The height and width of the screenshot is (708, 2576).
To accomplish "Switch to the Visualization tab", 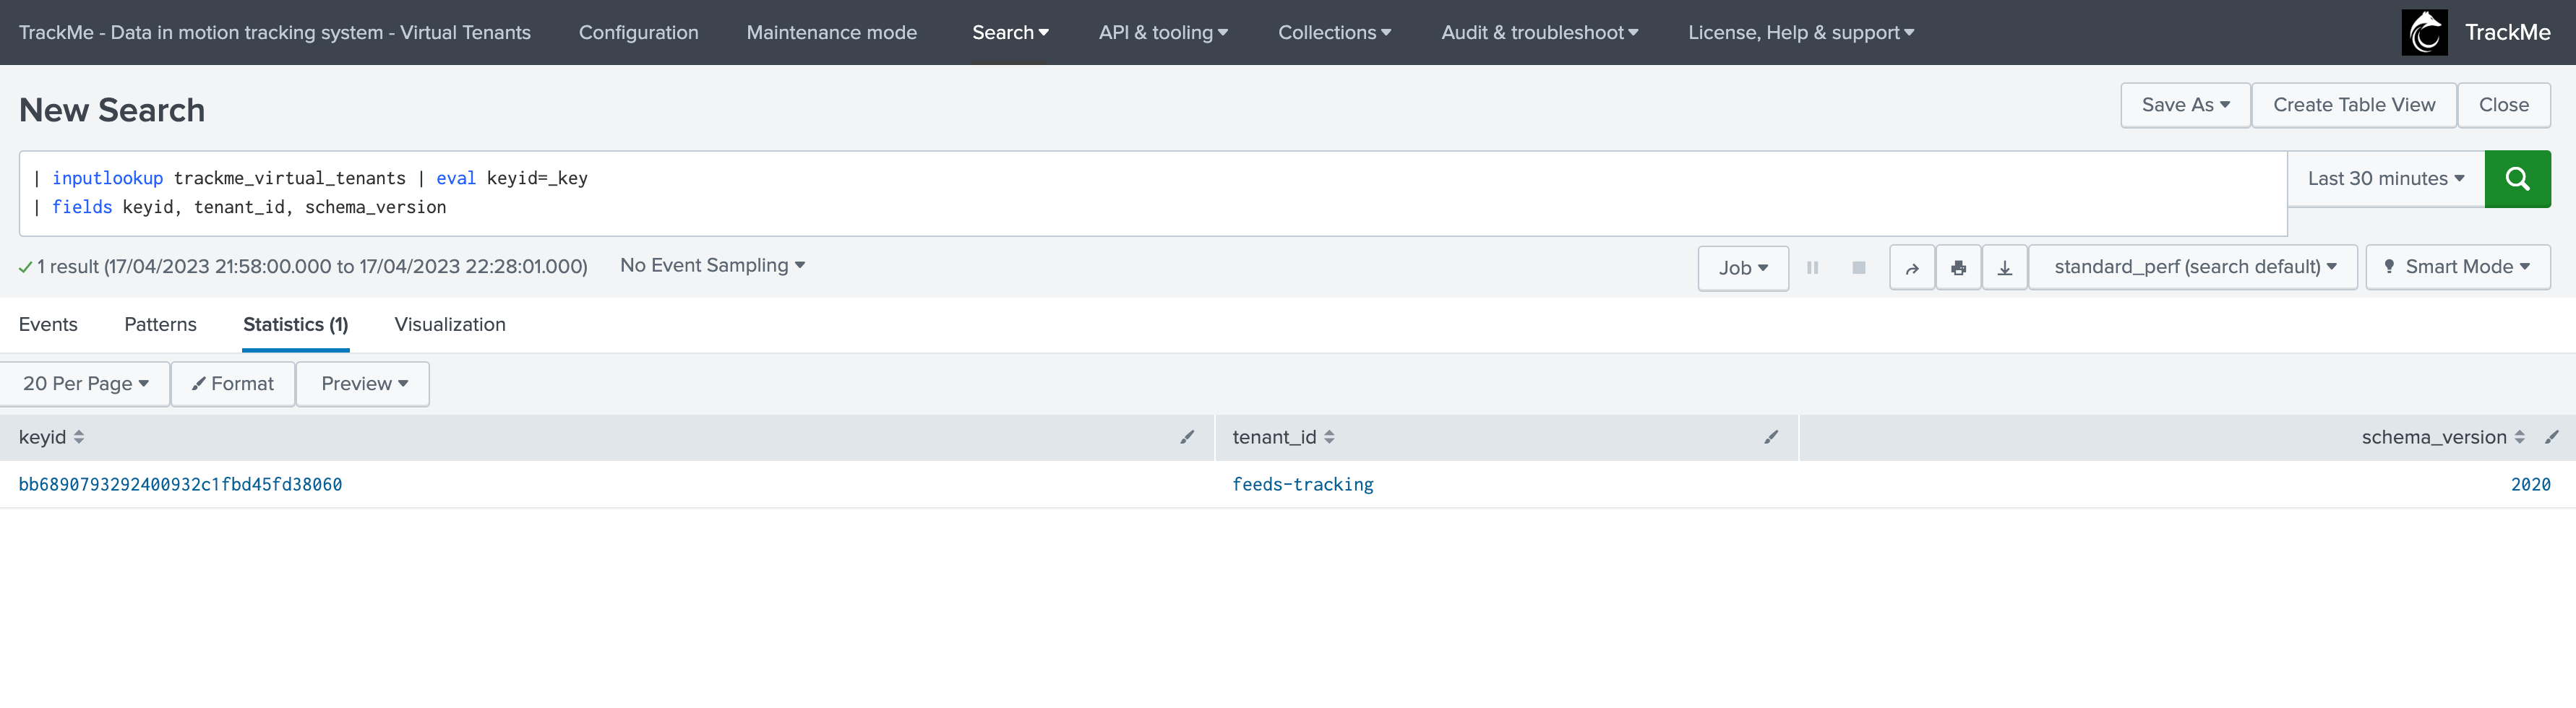I will (449, 325).
